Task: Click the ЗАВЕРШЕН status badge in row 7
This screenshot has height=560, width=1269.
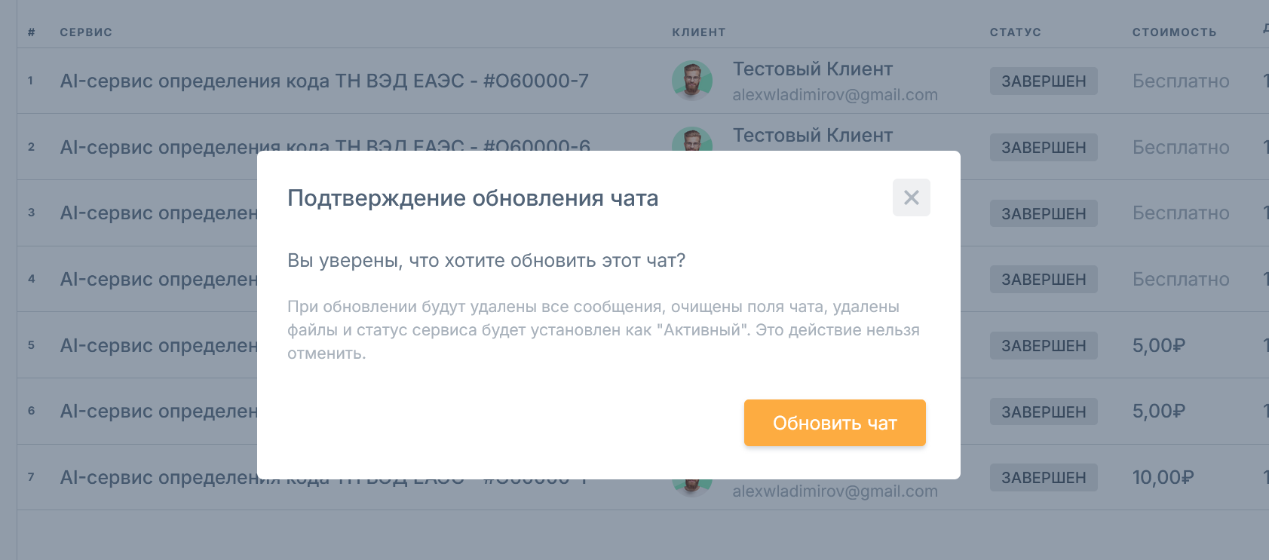Action: (1043, 478)
